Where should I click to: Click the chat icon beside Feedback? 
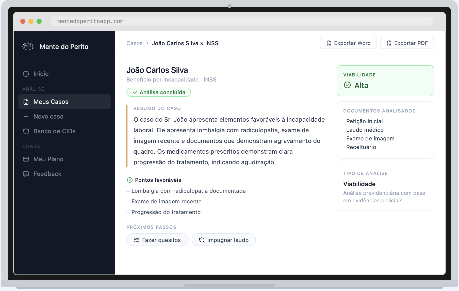tap(26, 174)
